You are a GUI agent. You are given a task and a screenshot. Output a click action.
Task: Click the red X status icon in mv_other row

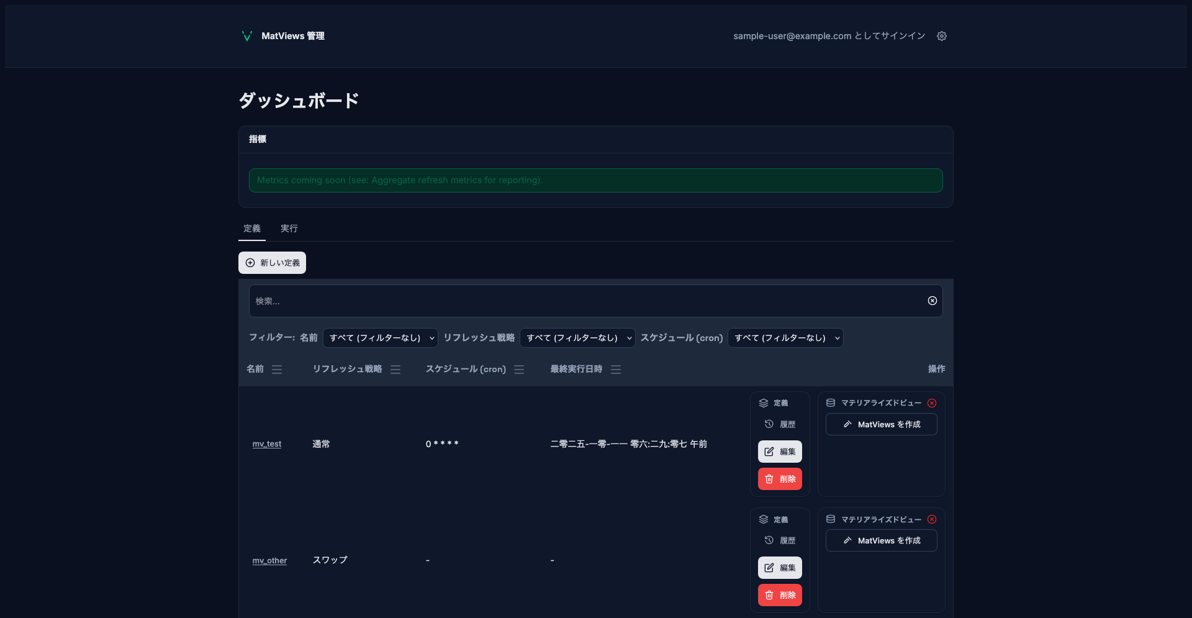click(x=932, y=519)
